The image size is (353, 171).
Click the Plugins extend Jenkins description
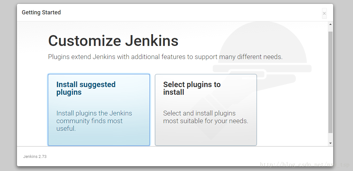[165, 57]
